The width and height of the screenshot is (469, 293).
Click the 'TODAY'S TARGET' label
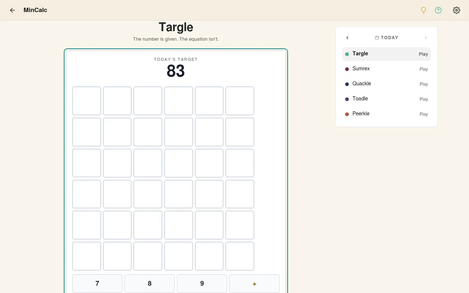[176, 59]
